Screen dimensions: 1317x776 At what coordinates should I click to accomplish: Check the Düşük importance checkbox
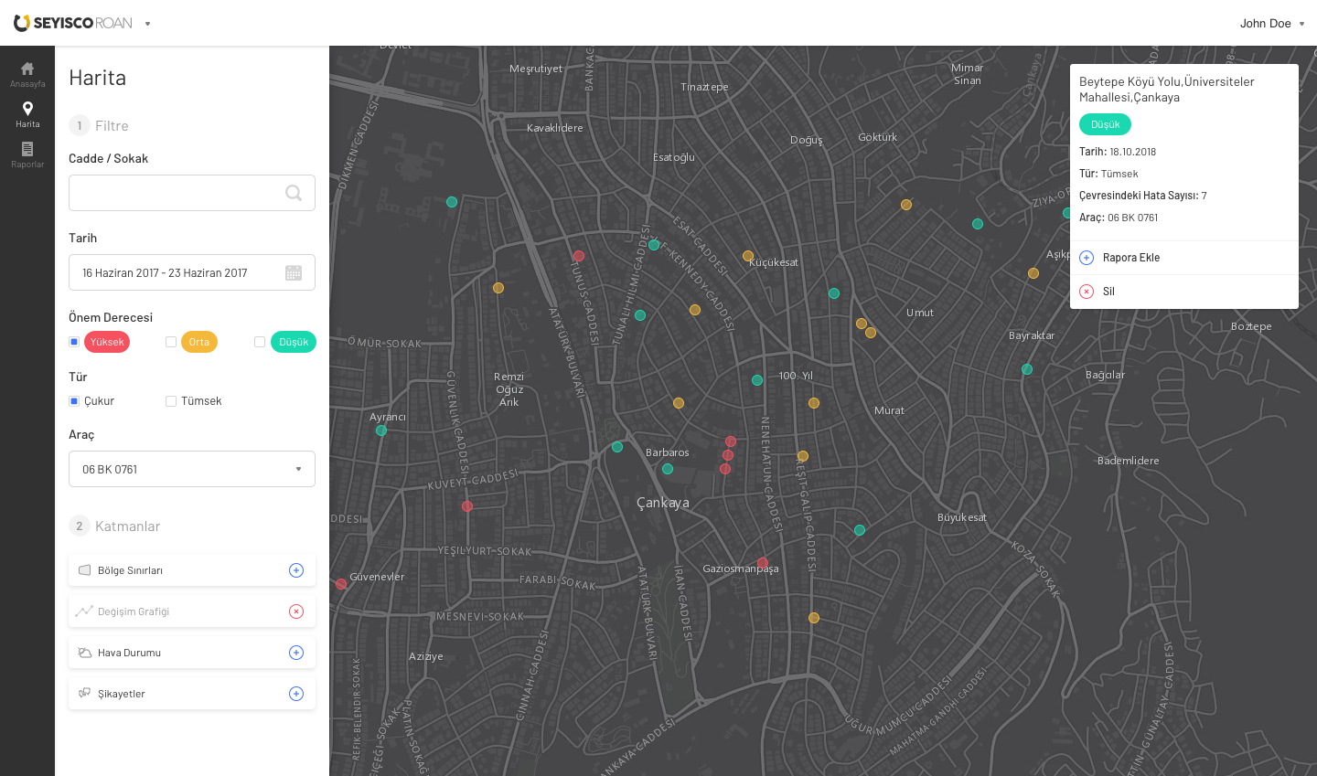tap(260, 342)
